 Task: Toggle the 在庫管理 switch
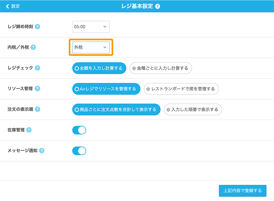point(79,130)
